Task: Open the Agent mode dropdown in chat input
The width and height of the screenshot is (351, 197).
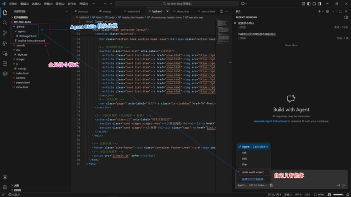Action: tap(241, 185)
